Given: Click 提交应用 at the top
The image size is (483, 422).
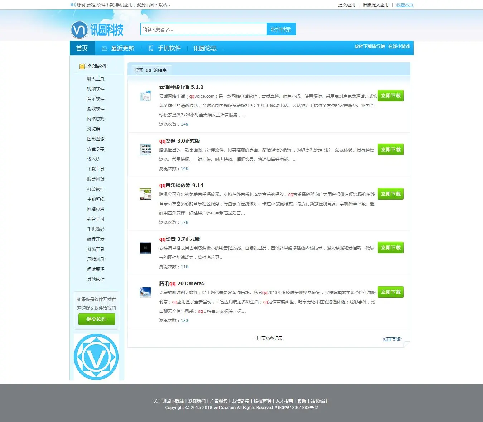Looking at the screenshot, I should pyautogui.click(x=347, y=5).
